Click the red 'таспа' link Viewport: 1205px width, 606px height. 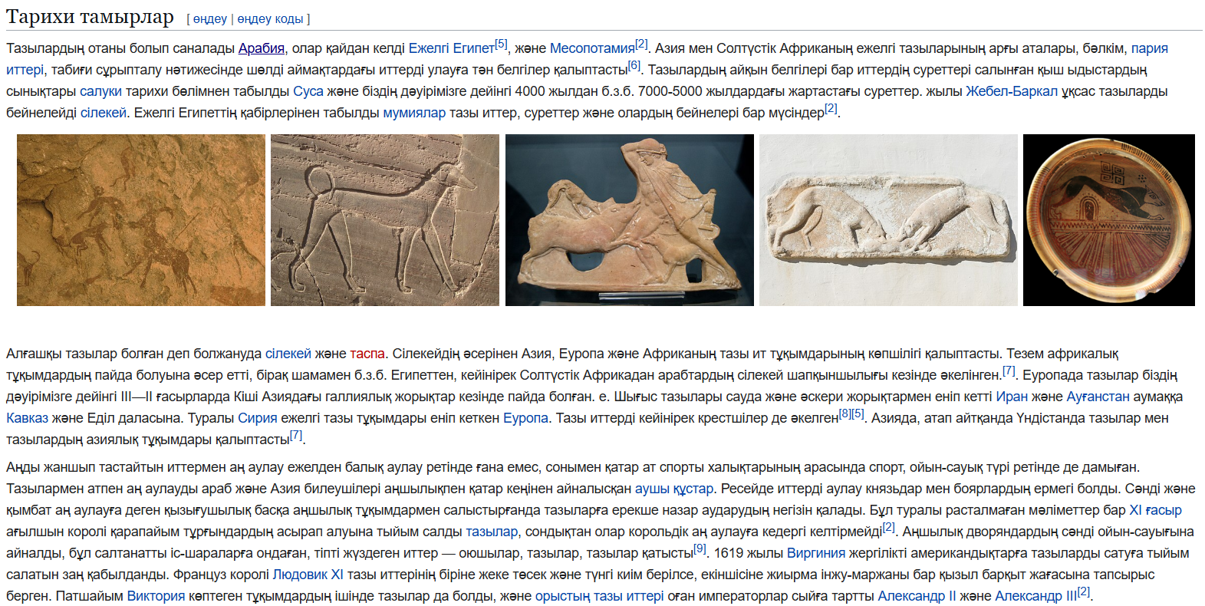pos(367,354)
